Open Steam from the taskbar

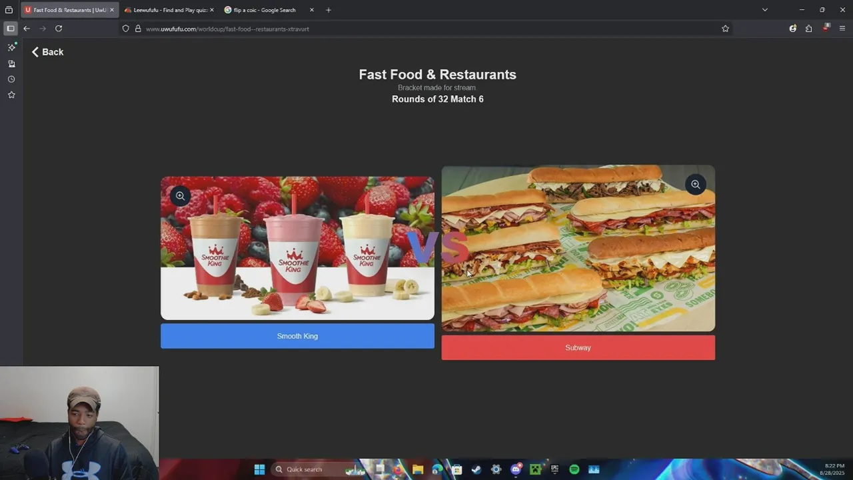click(476, 469)
